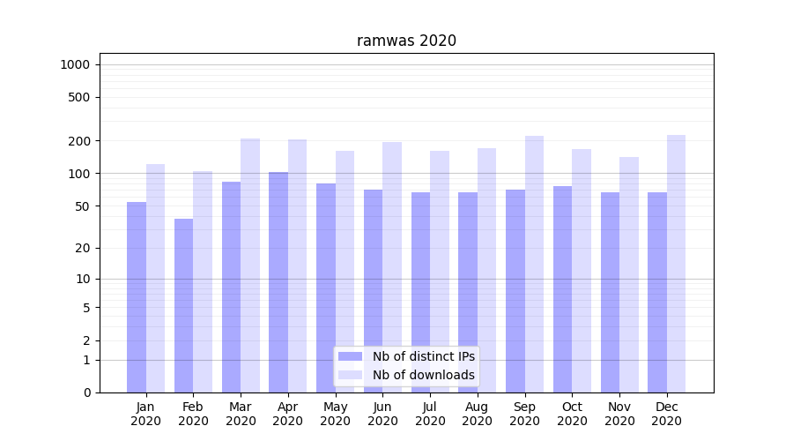Viewport: 793px width, 441px height.
Task: Click the April distinct IPs bar
Action: click(278, 282)
